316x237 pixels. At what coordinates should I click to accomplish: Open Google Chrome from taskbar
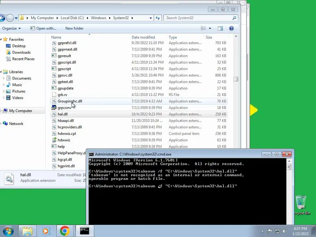(65, 231)
